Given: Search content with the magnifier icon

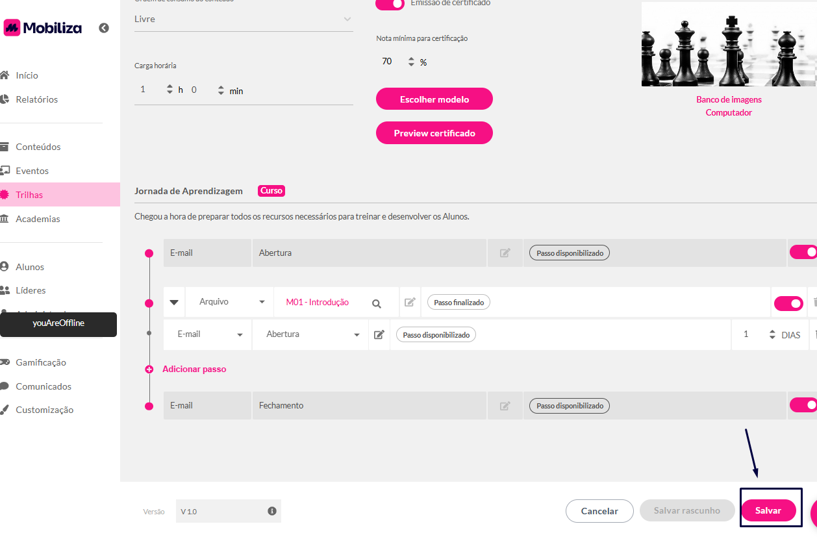Looking at the screenshot, I should [377, 303].
